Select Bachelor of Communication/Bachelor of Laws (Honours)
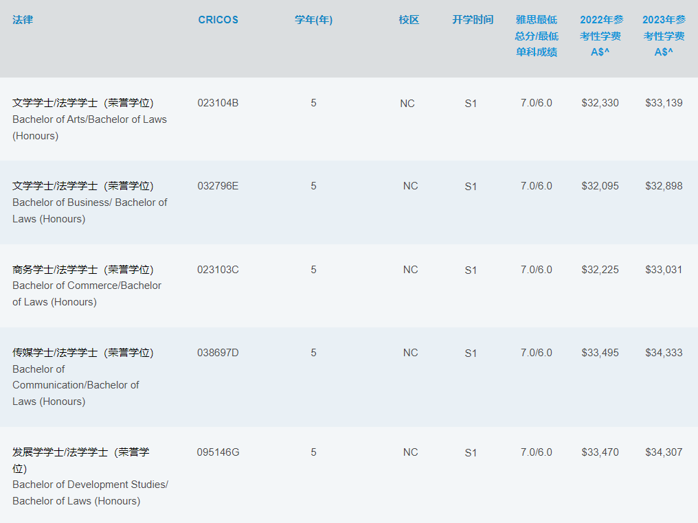This screenshot has width=698, height=523. [76, 385]
